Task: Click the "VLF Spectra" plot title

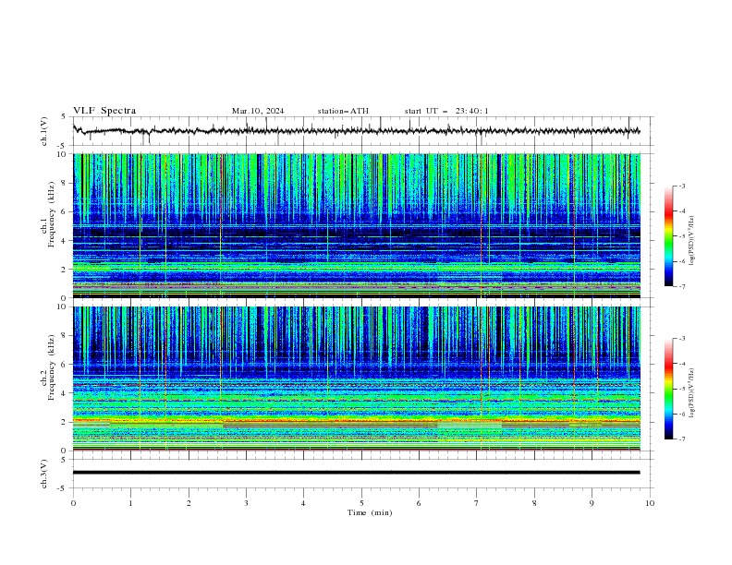Action: (104, 111)
